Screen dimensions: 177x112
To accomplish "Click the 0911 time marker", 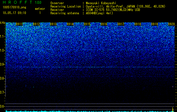I will coord(19,24).
